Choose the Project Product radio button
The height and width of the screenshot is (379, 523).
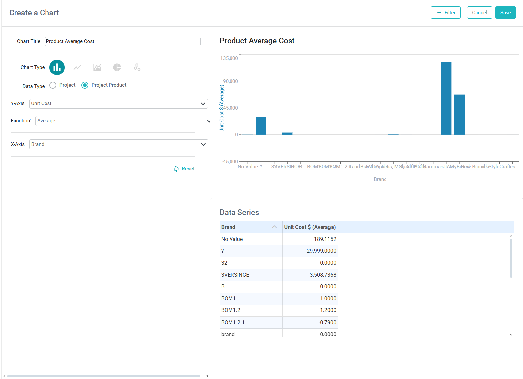pyautogui.click(x=85, y=85)
